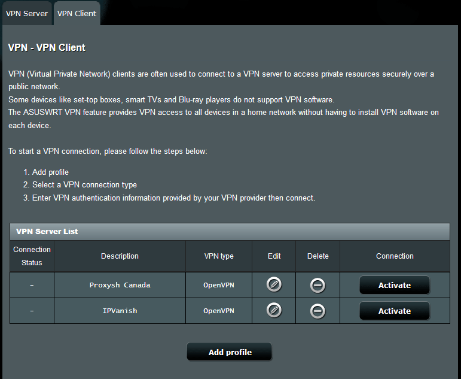Click the Connection Status column header
The height and width of the screenshot is (379, 461).
tap(32, 256)
